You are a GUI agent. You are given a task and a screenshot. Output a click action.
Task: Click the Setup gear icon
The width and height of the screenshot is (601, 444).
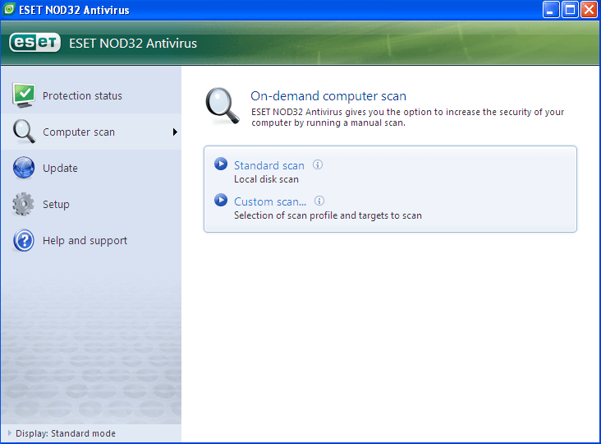click(23, 204)
